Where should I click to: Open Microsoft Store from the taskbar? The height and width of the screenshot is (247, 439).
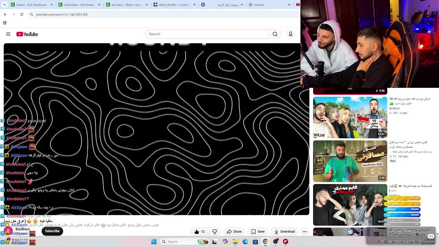255,242
